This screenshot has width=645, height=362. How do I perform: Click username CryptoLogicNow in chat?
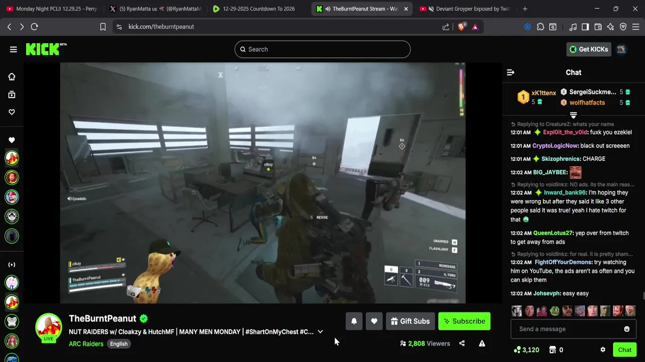(x=555, y=146)
